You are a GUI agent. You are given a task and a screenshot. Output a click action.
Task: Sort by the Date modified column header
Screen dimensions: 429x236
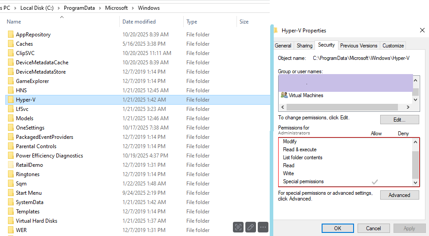point(139,22)
